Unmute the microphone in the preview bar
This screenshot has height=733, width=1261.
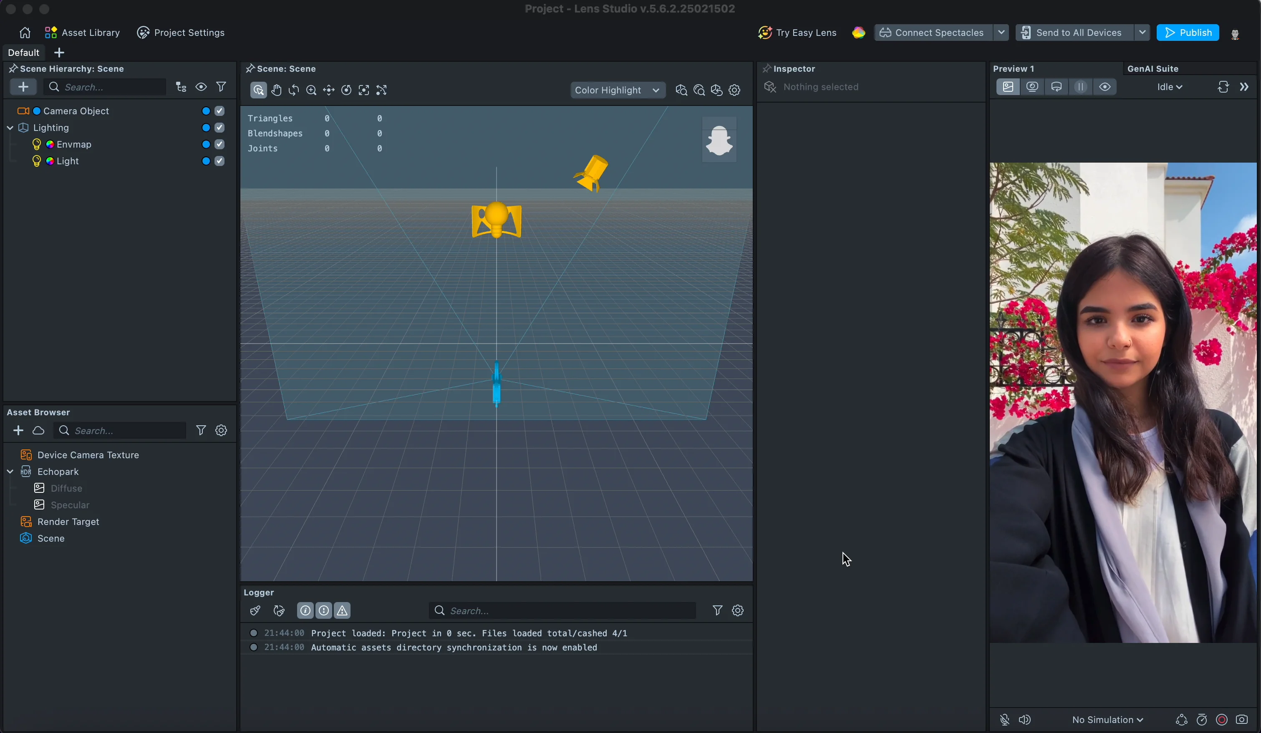1005,720
